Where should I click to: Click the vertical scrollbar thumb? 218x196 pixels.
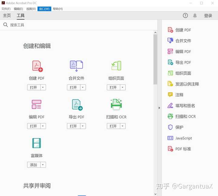[155, 59]
